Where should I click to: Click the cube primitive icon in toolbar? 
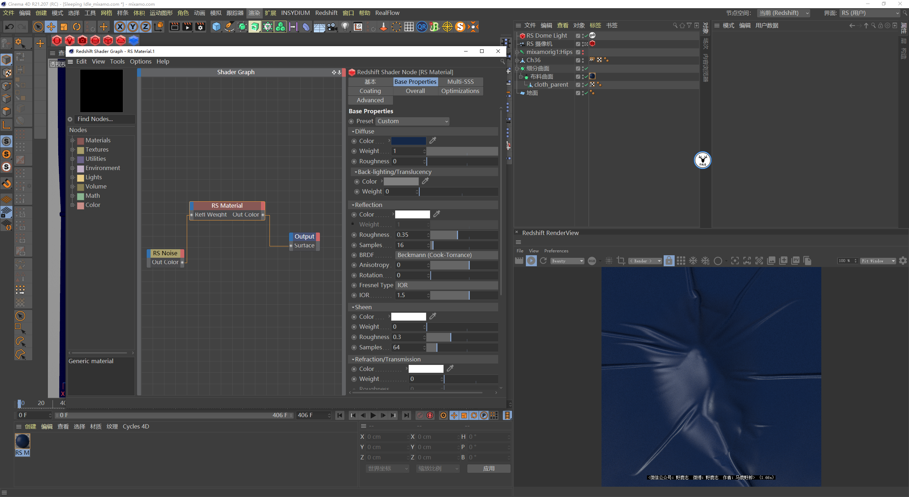(x=216, y=27)
